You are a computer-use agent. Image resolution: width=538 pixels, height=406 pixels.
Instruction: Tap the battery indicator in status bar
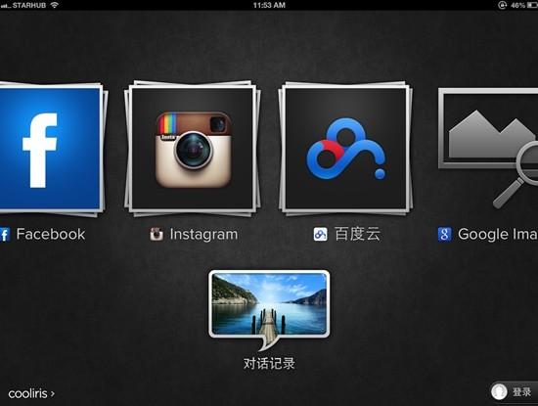(531, 5)
